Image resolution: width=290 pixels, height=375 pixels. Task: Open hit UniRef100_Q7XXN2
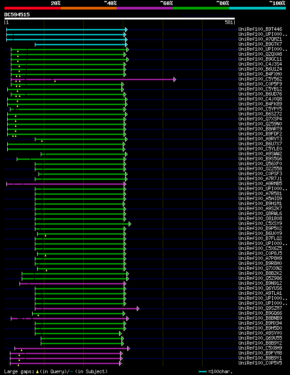(x=260, y=268)
